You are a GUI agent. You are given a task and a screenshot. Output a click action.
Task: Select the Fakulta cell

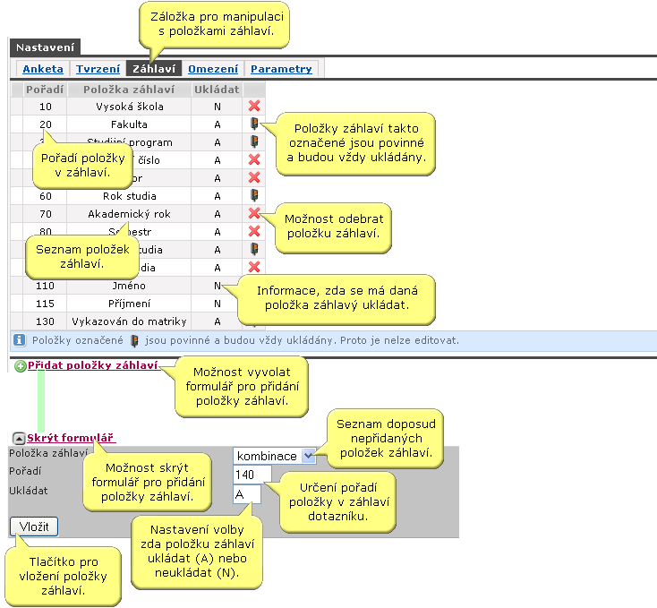click(129, 124)
